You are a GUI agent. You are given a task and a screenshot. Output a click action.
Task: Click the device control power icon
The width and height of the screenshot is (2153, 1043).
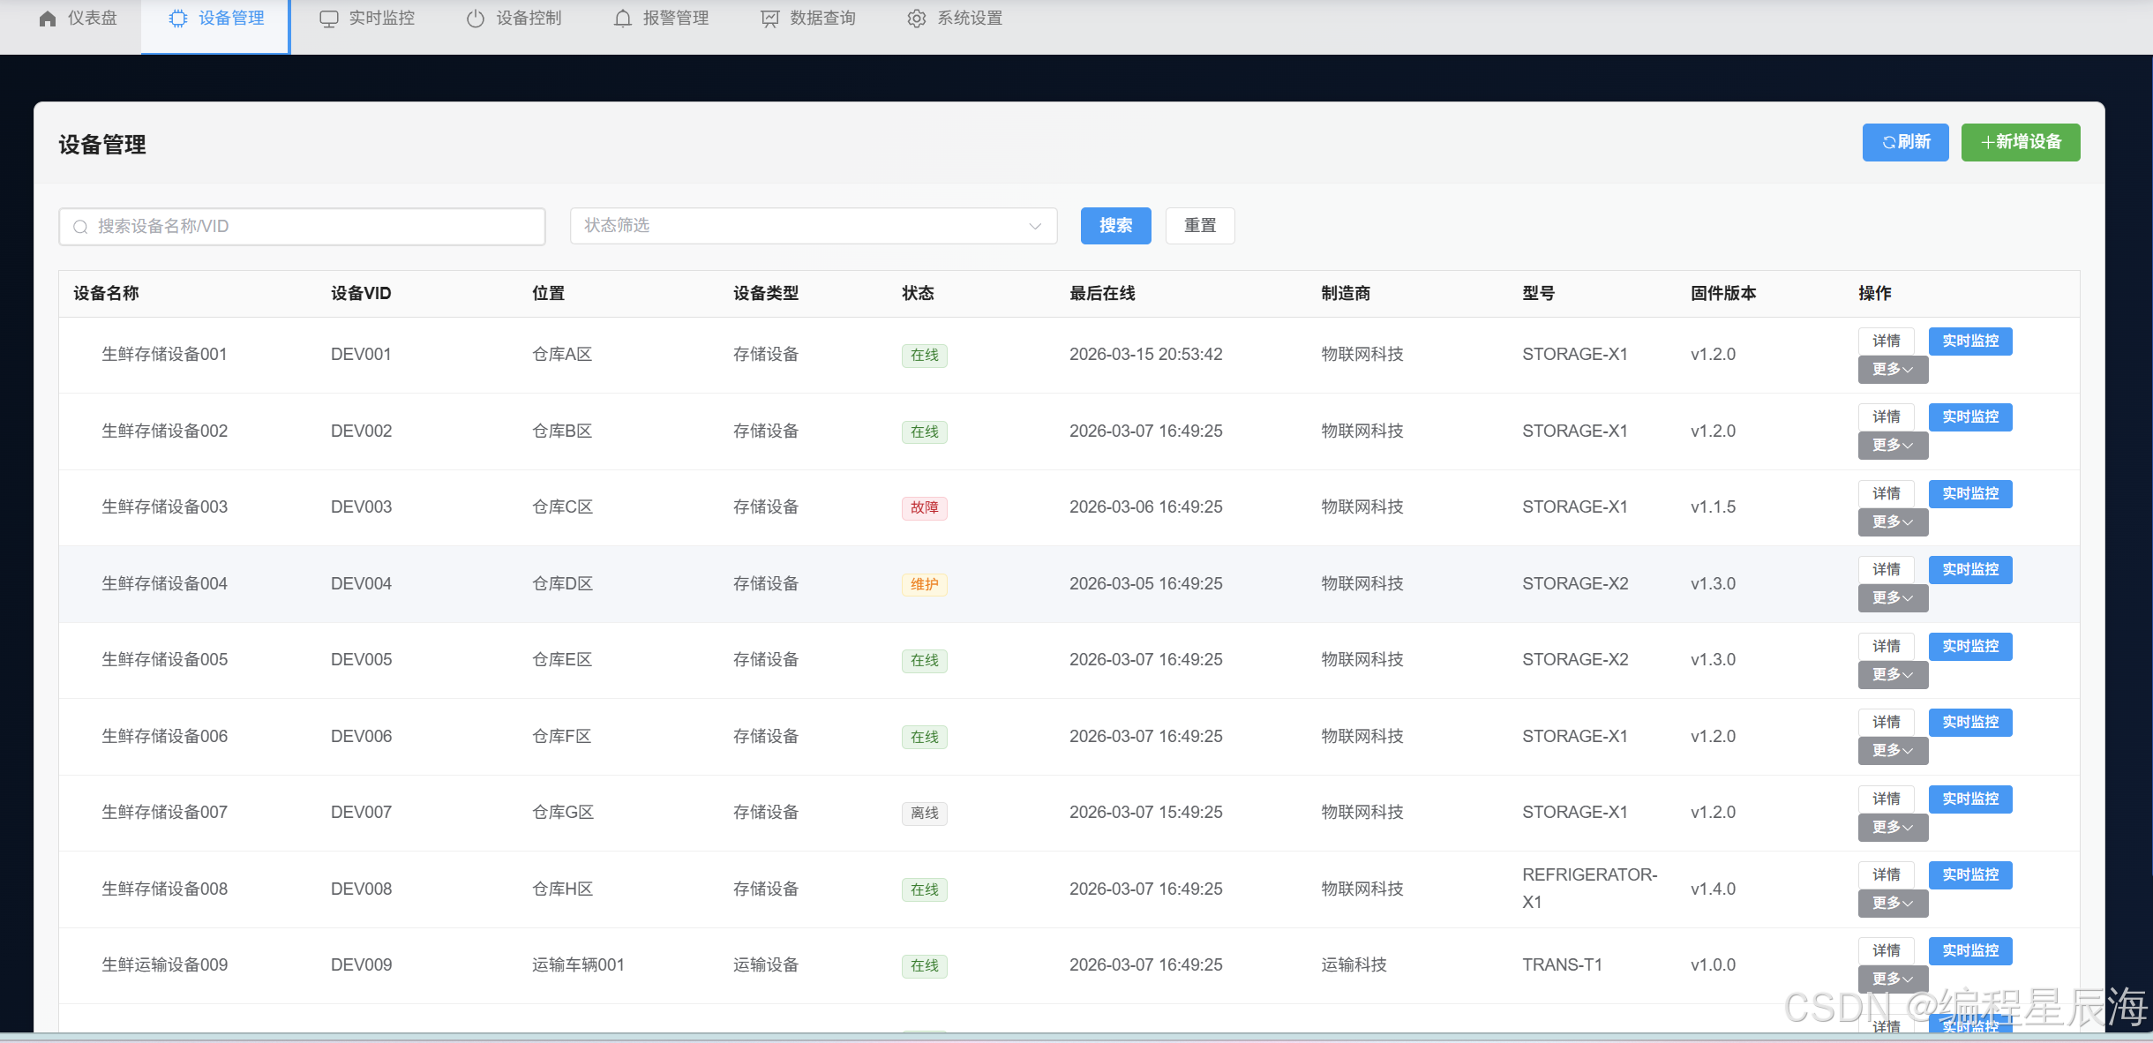tap(476, 19)
